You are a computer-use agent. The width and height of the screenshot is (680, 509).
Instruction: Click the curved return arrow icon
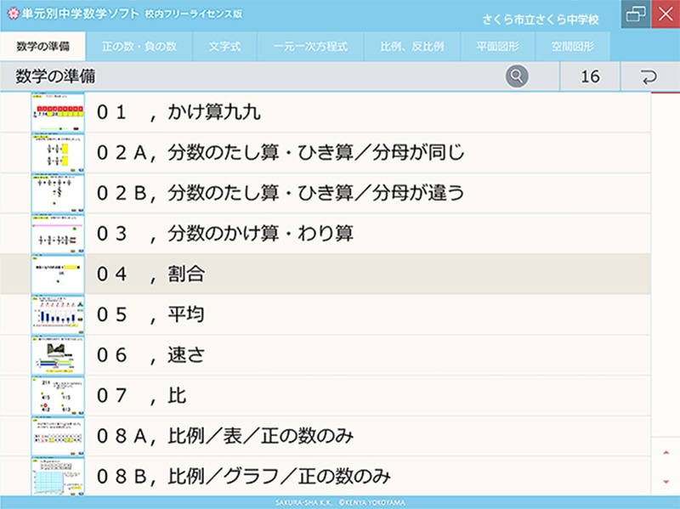(x=650, y=76)
